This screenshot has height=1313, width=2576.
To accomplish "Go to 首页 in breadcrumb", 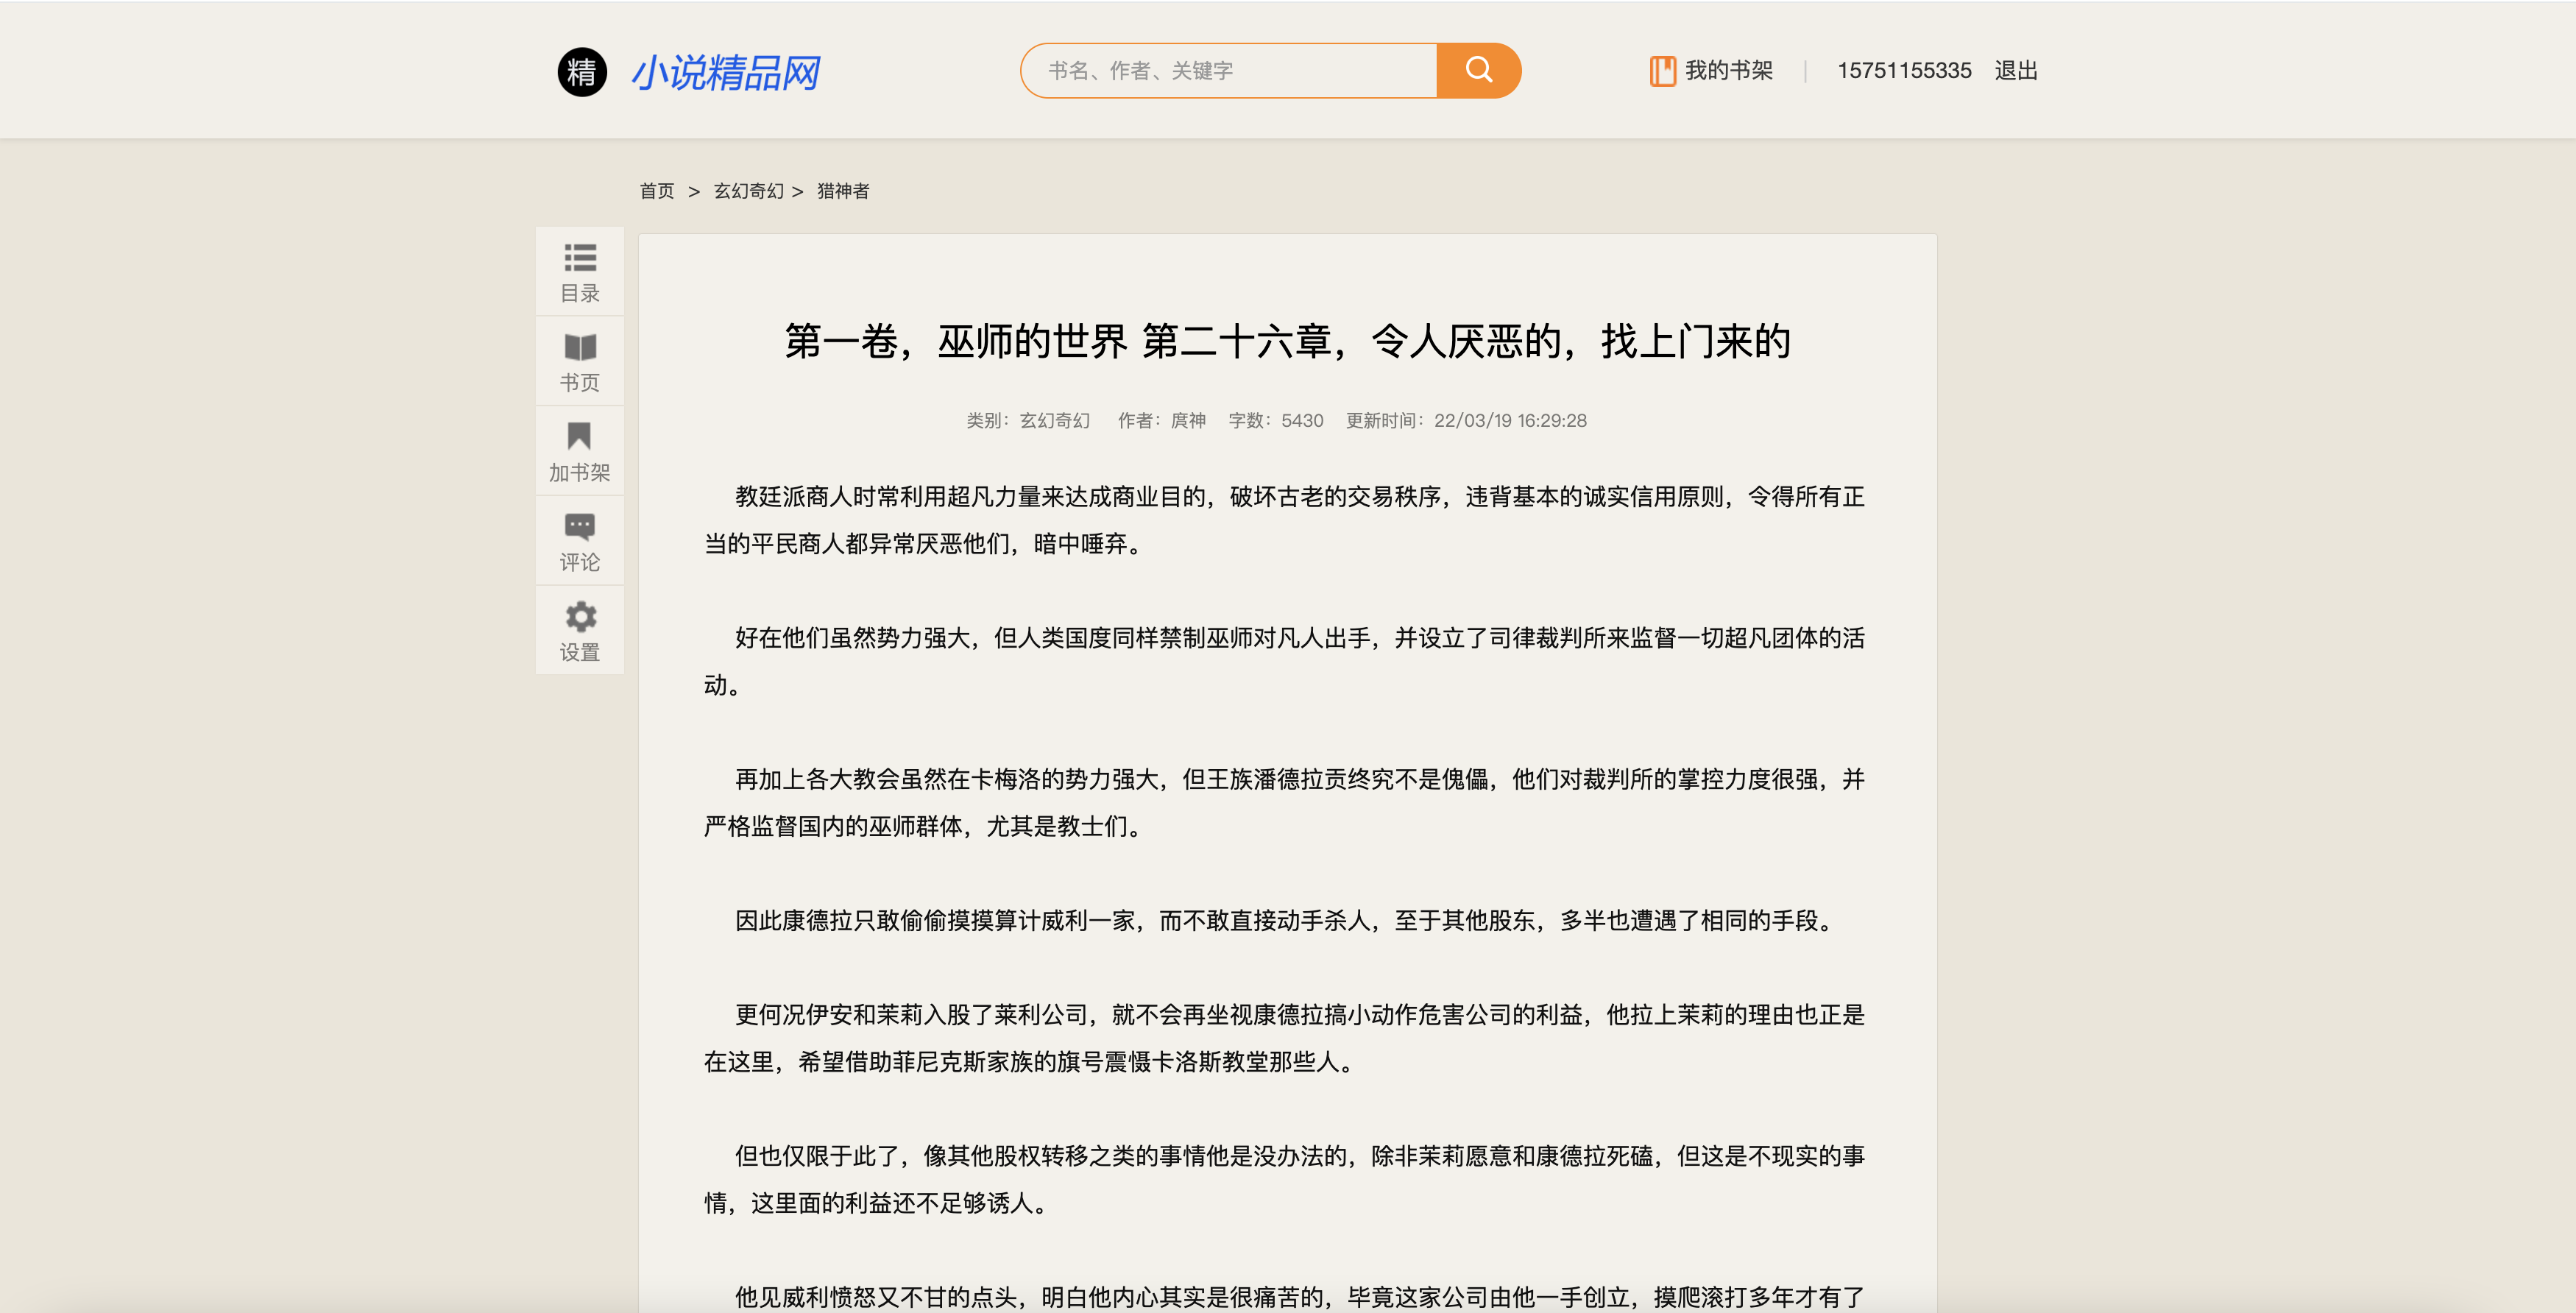I will 657,191.
